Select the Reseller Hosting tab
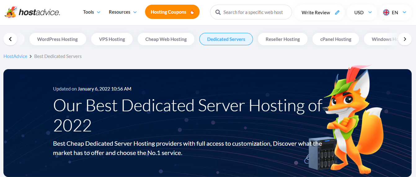The height and width of the screenshot is (177, 416). pyautogui.click(x=283, y=39)
